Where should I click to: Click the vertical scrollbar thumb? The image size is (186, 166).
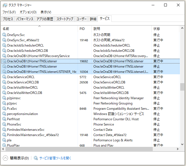(x=182, y=87)
